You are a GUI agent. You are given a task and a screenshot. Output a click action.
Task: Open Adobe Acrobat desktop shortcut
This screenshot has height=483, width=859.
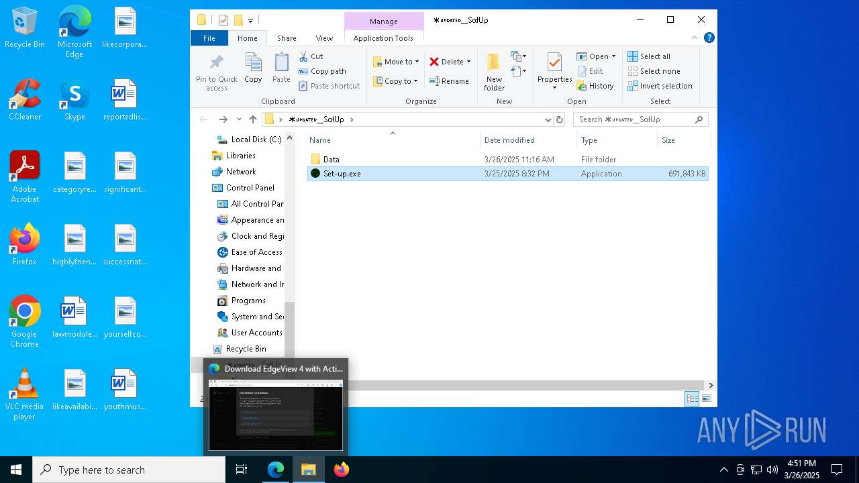[25, 177]
